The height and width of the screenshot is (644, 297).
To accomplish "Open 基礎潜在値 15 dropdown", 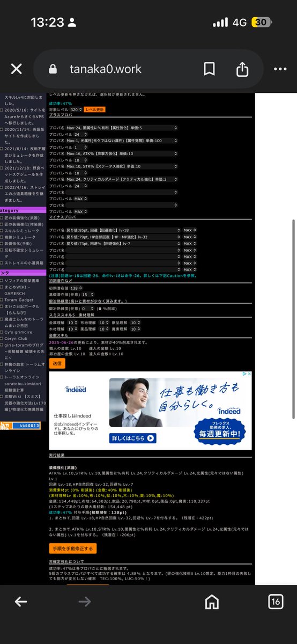I will point(88,295).
